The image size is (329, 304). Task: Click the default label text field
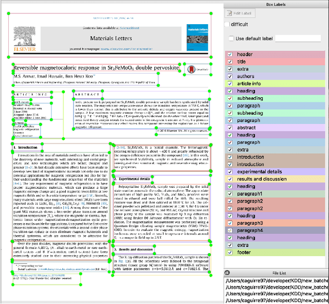pos(298,39)
